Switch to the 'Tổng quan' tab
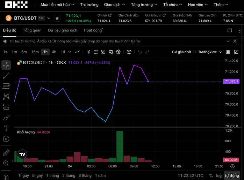The width and height of the screenshot is (244, 180). [x=32, y=30]
